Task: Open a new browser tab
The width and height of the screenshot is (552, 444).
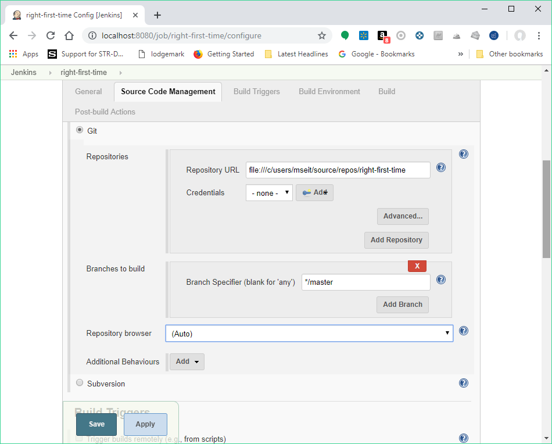Action: click(x=157, y=15)
